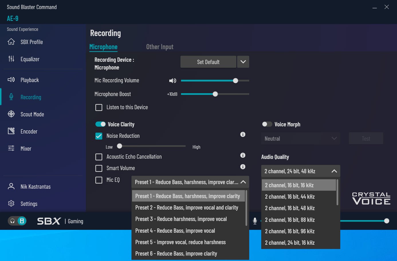
Task: Choose 2 channel, 16 bit, 48 kHz quality
Action: click(x=299, y=208)
